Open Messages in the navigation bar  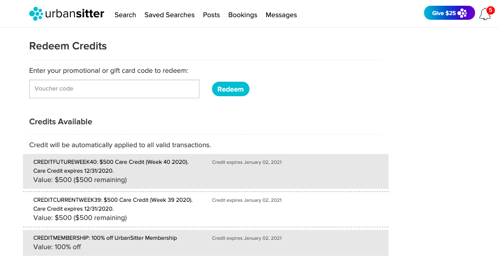point(281,15)
